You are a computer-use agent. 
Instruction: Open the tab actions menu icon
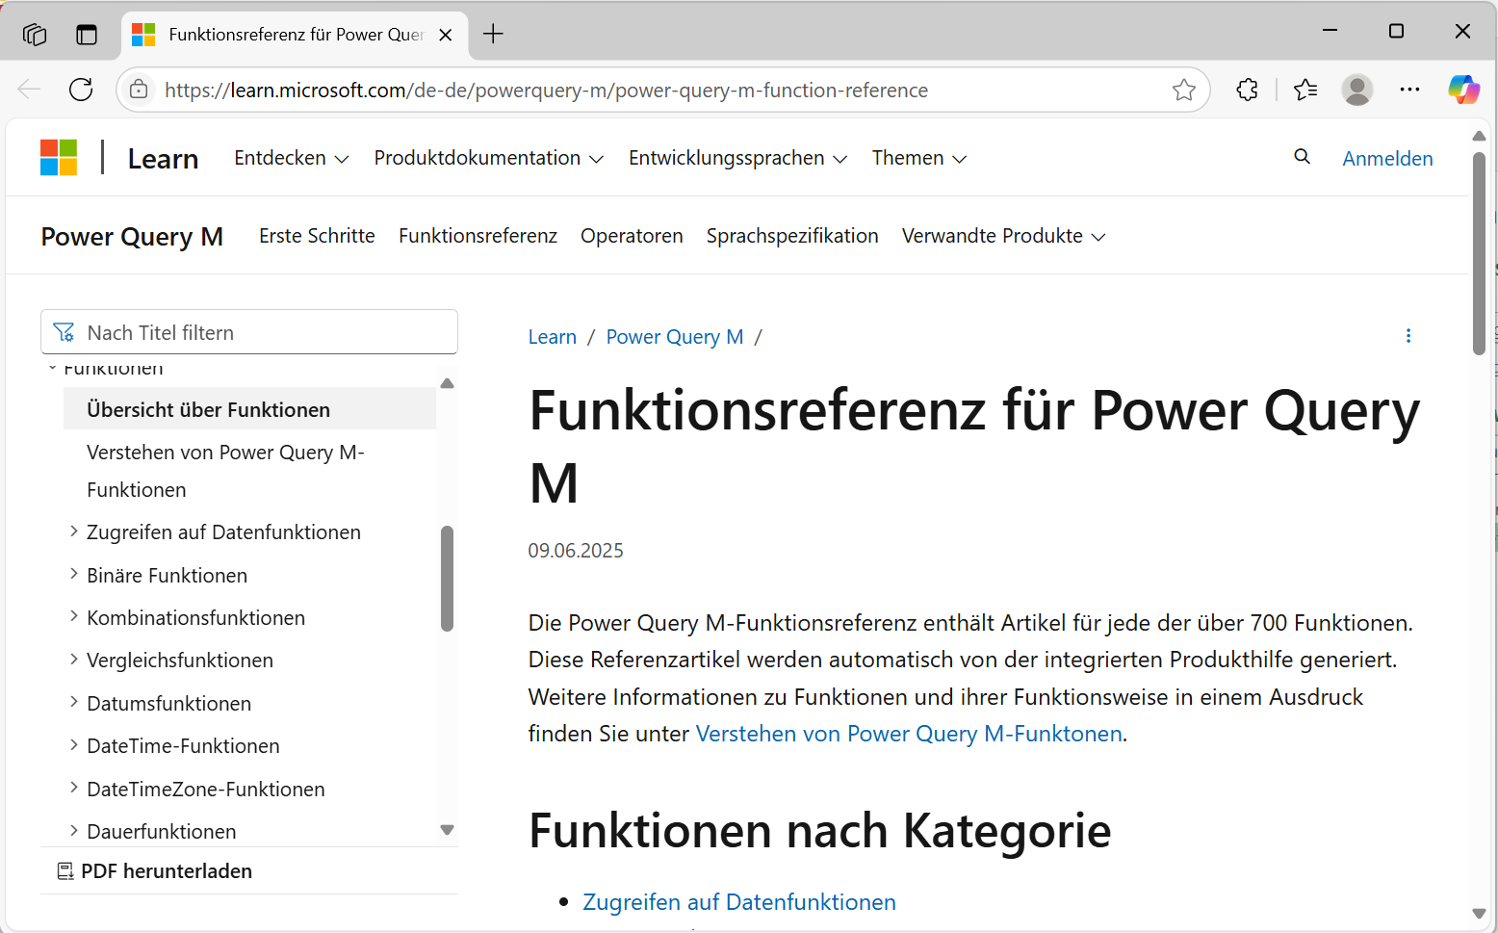pos(87,35)
